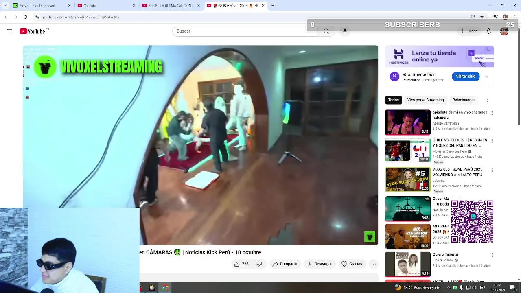521x293 pixels.
Task: Click the search magnifier button
Action: pos(326,31)
